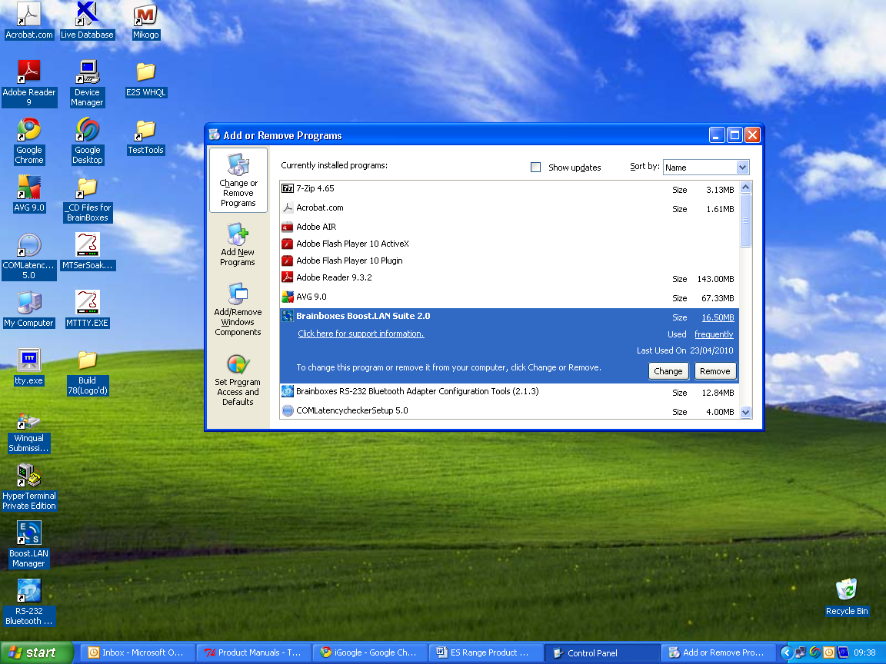Open Google Chrome from the desktop
Image resolution: width=886 pixels, height=664 pixels.
pos(28,131)
